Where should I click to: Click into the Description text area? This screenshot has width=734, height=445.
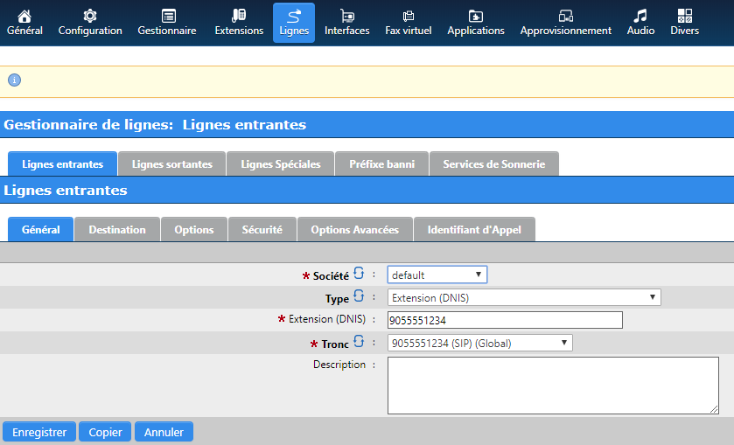552,385
